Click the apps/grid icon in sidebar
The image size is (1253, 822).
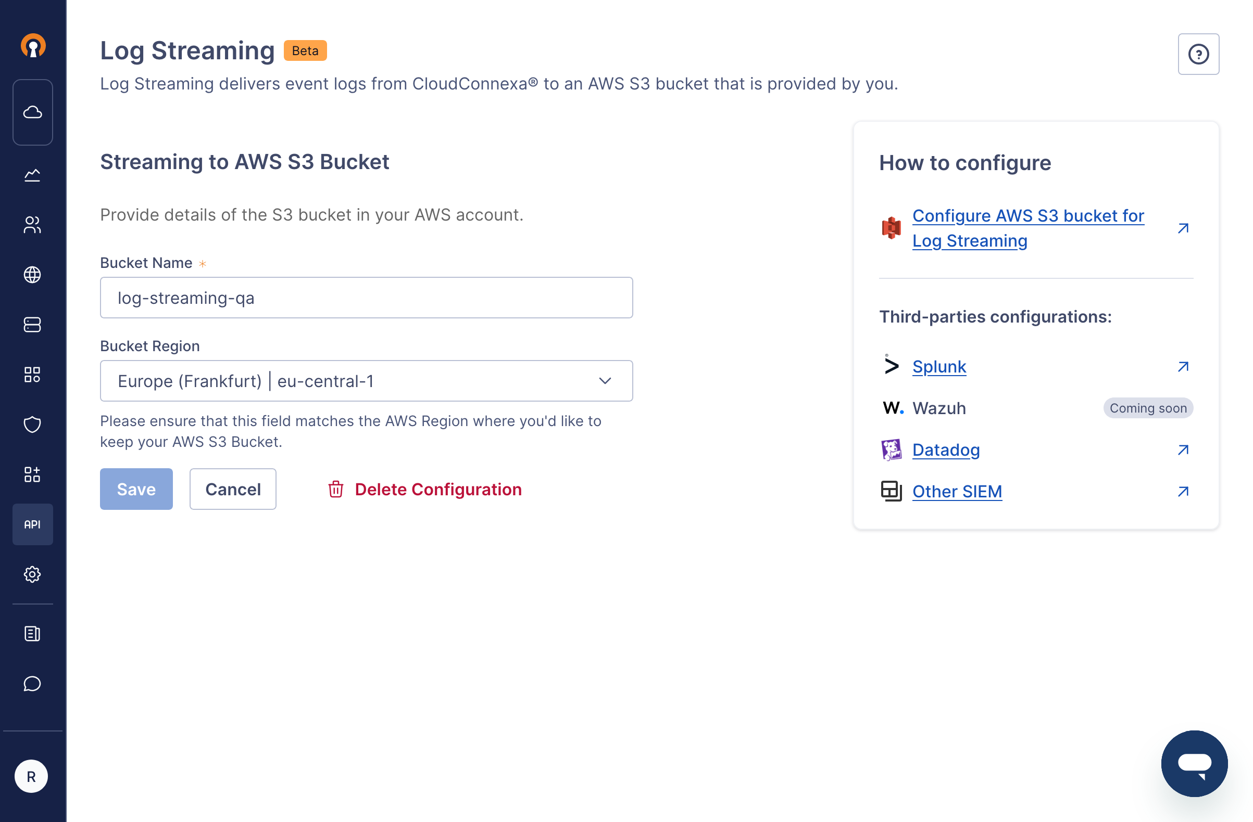(31, 374)
